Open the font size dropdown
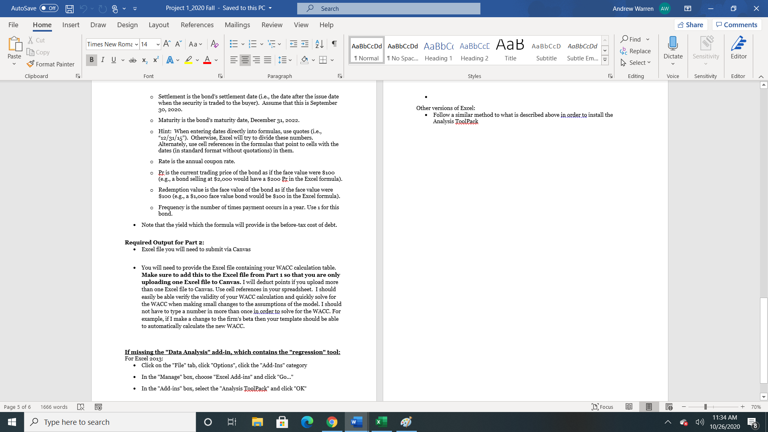Screen dimensions: 768x432 157,44
